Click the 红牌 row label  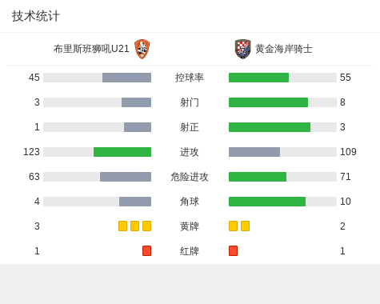190,251
